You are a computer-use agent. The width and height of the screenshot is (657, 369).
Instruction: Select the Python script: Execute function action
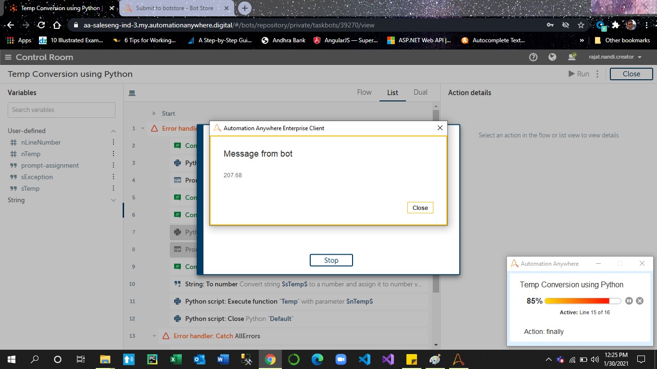point(299,301)
